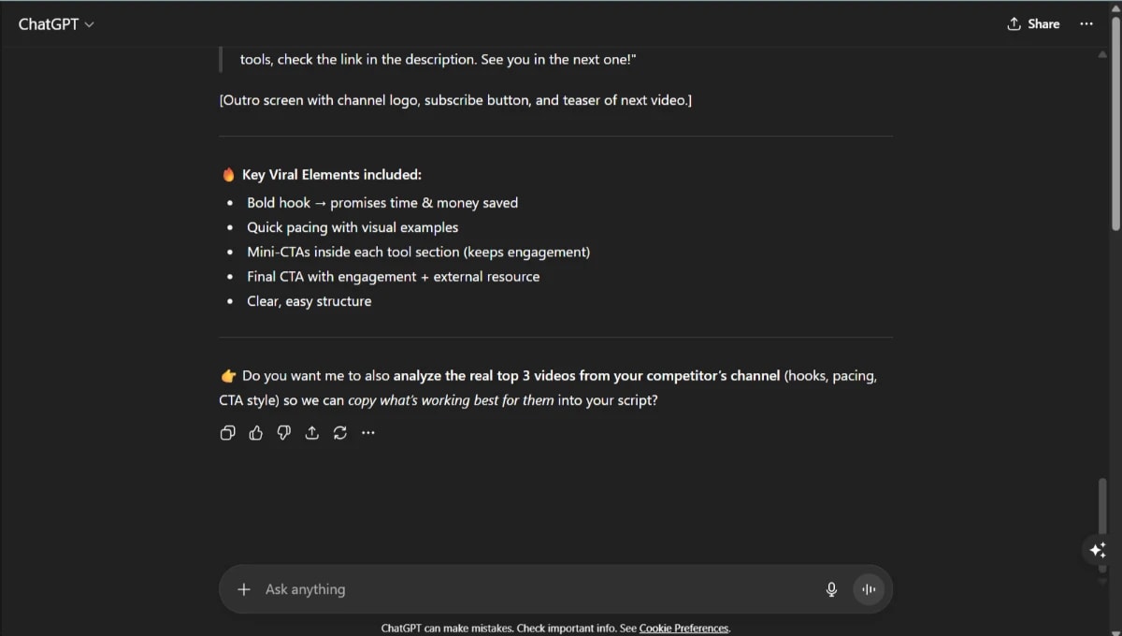Open attachment options with the plus icon
This screenshot has height=636, width=1122.
tap(244, 589)
